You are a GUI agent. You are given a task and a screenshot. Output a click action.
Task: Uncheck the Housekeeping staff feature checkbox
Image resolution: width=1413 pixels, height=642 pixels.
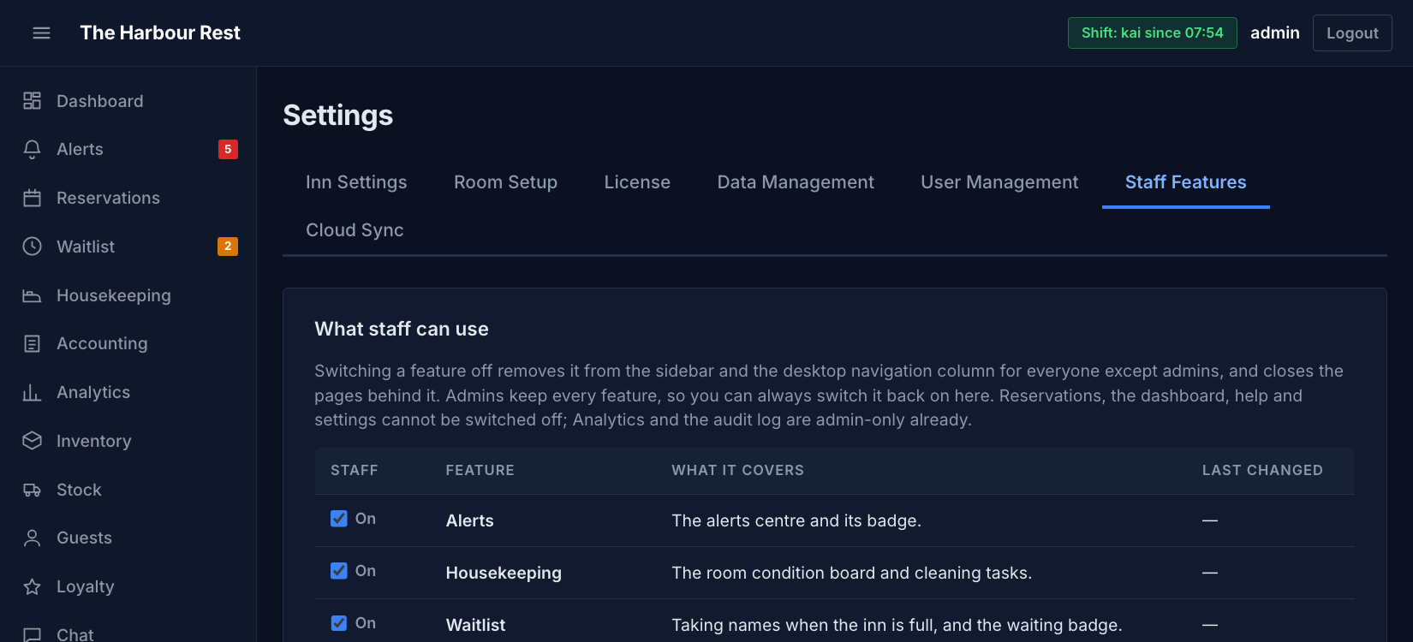coord(339,571)
